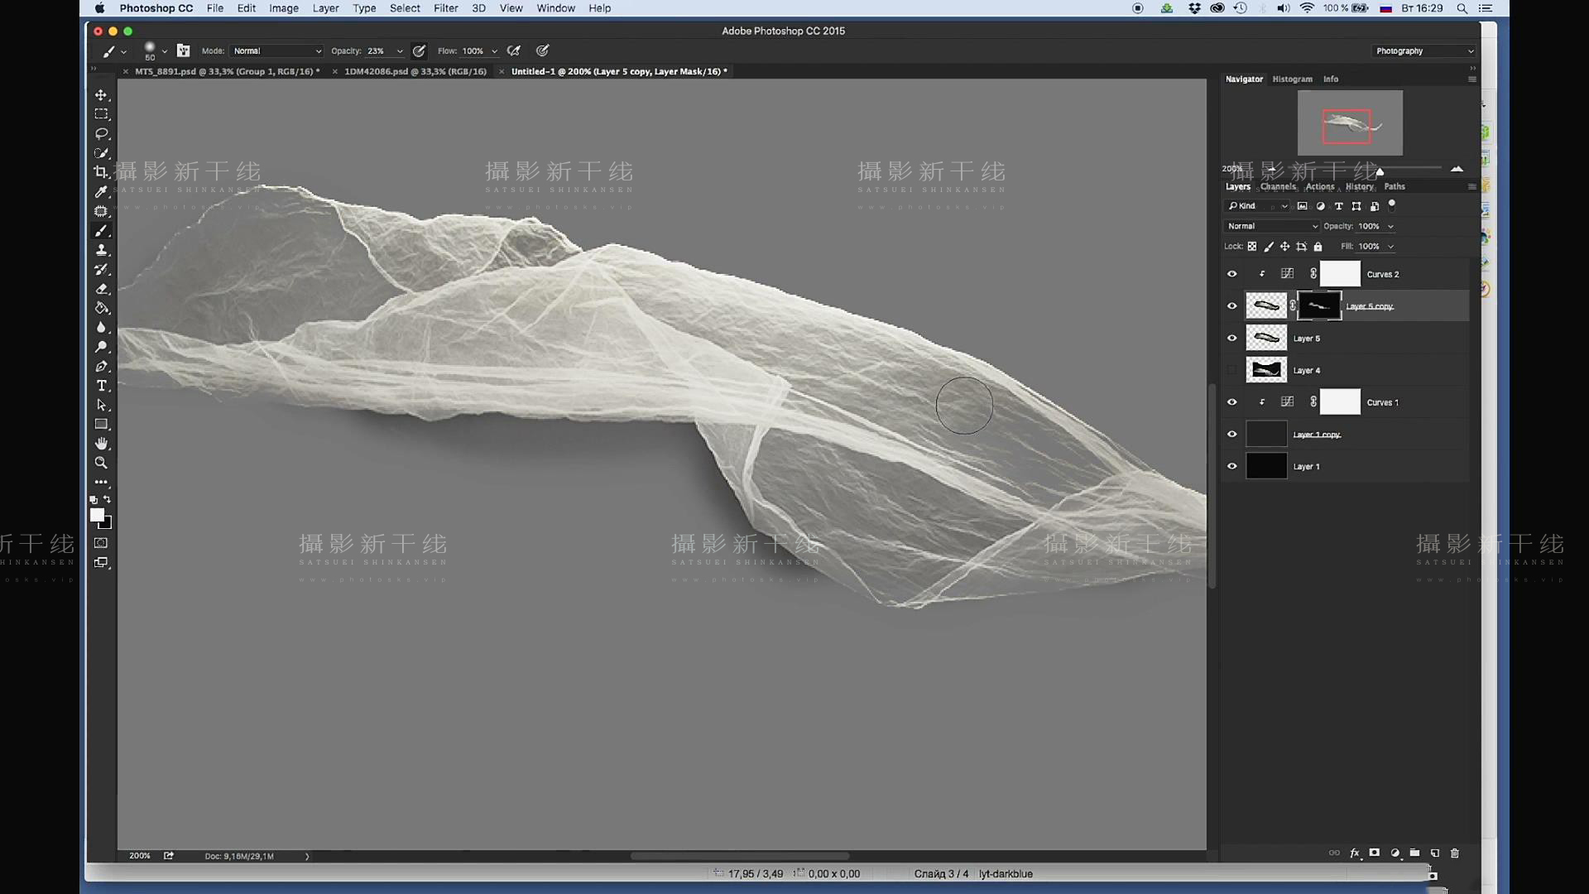The image size is (1589, 894).
Task: Toggle pressure for opacity button
Action: pos(420,50)
